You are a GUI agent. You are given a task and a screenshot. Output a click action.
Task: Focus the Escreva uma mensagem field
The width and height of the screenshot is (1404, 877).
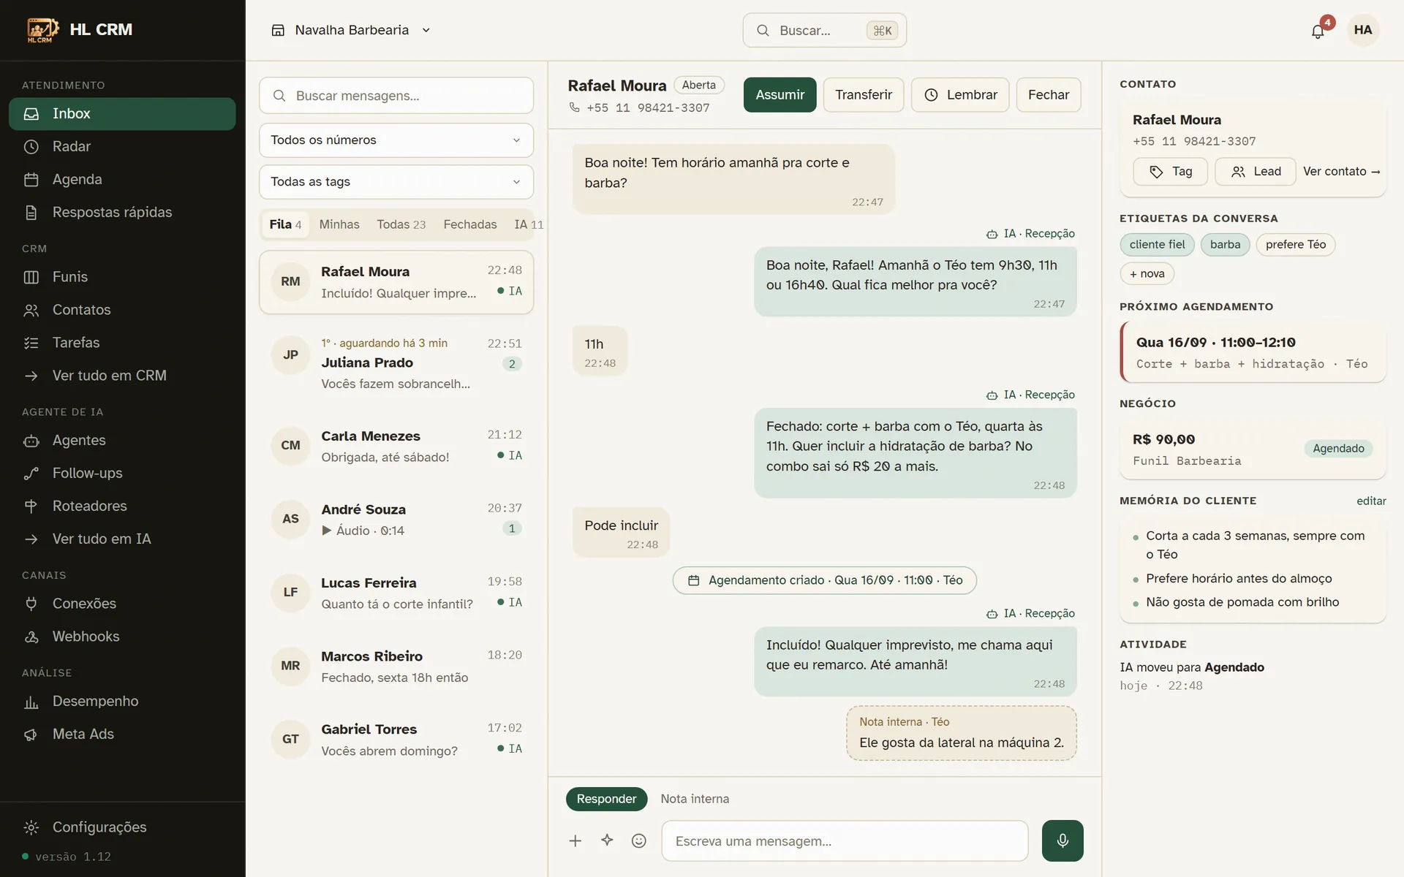pos(845,841)
